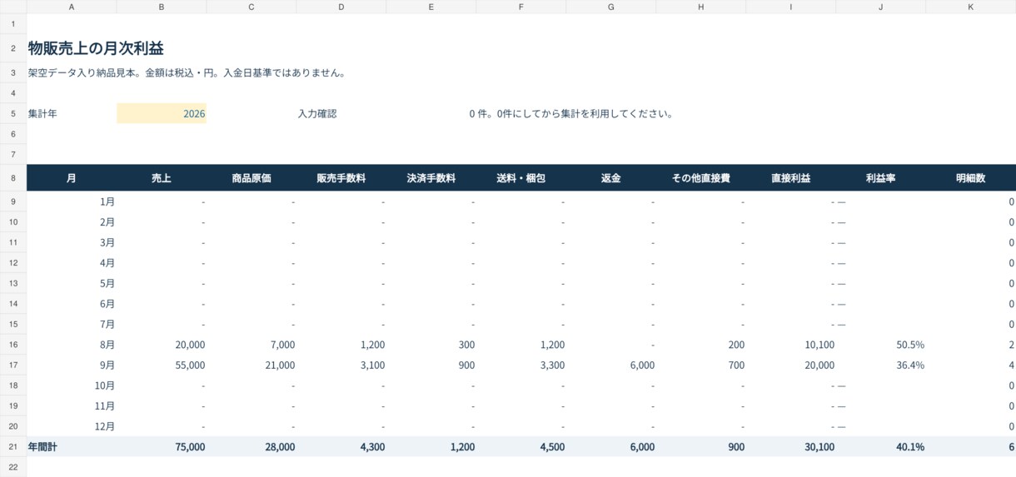Image resolution: width=1016 pixels, height=477 pixels.
Task: Select the 9月 month cell
Action: 72,365
